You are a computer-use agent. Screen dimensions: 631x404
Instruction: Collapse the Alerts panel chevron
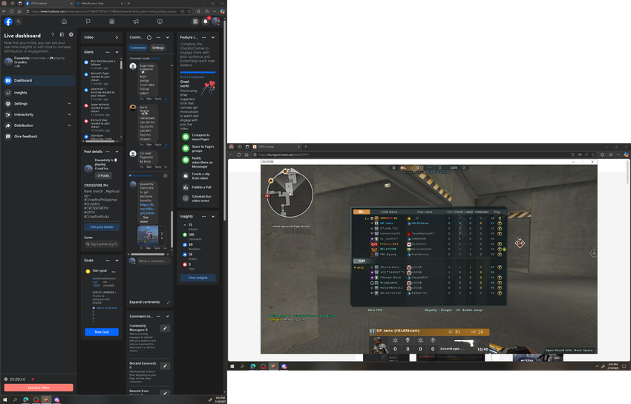(117, 52)
